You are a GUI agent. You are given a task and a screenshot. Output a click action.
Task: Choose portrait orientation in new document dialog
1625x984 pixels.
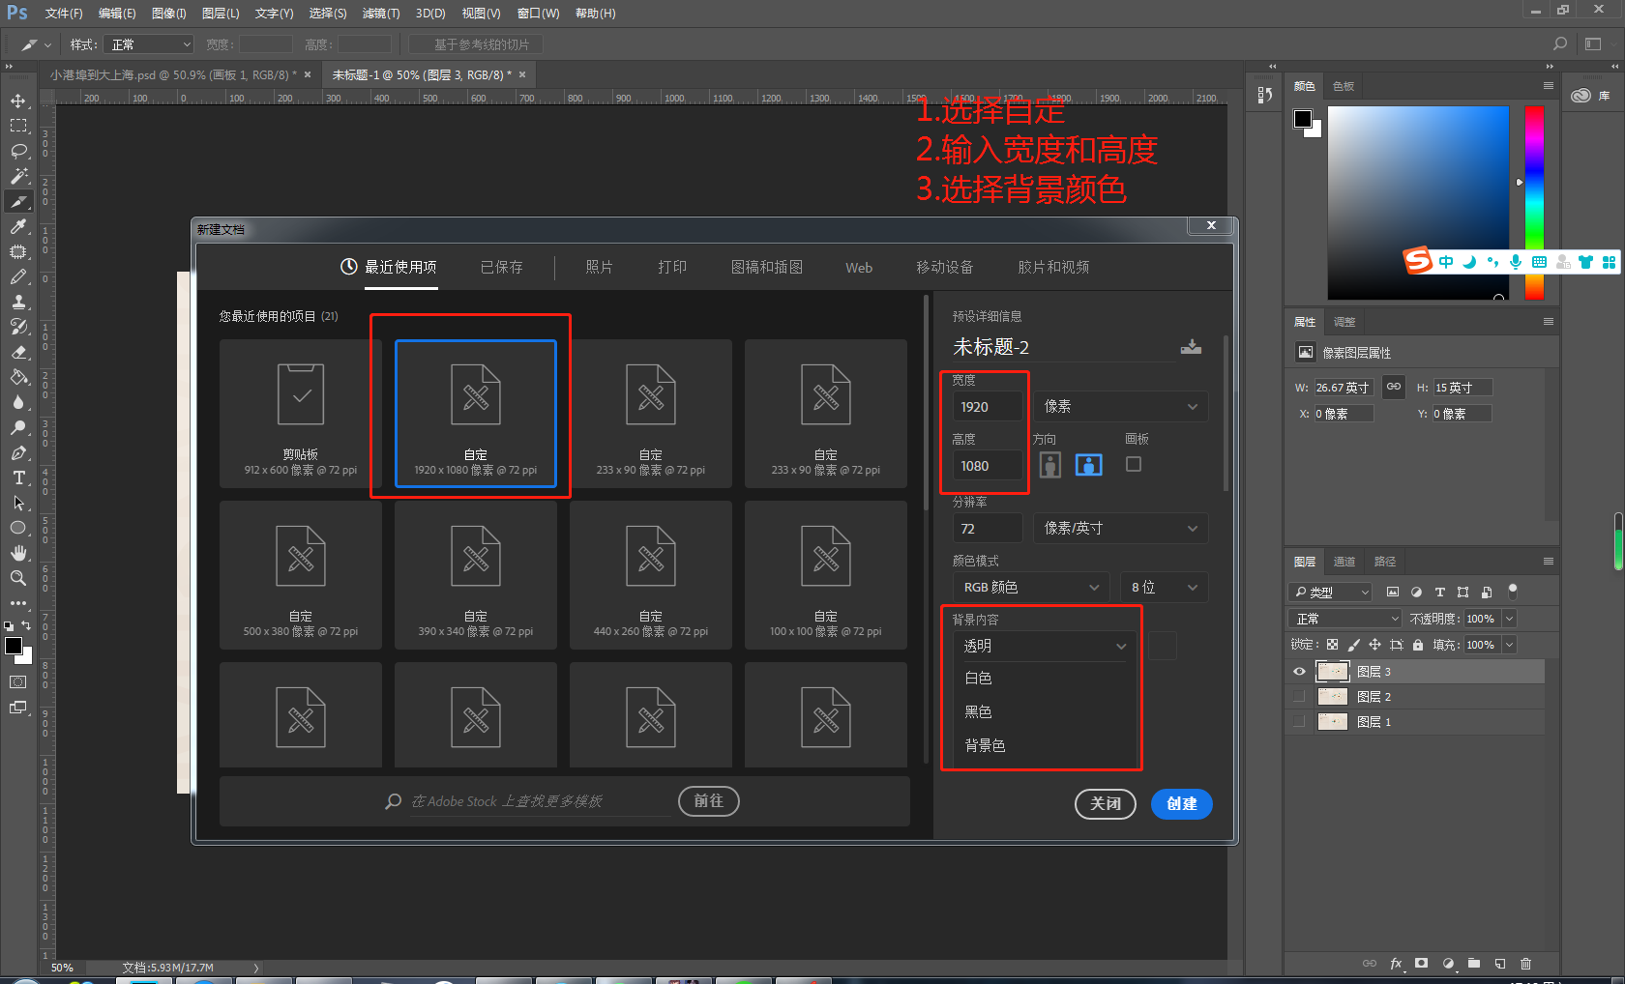tap(1050, 465)
